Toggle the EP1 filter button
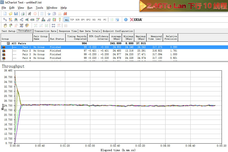Image resolution: width=228 pixels, height=152 pixels. (x=83, y=20)
